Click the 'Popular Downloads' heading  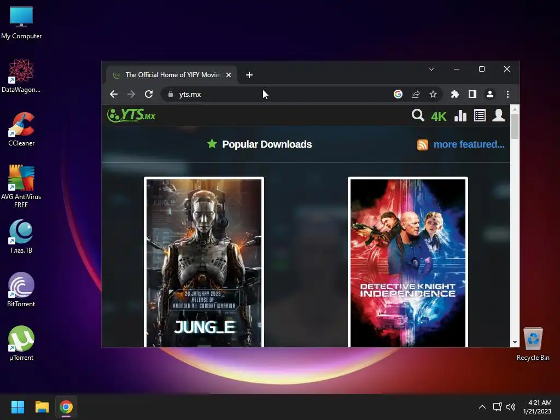click(x=267, y=144)
